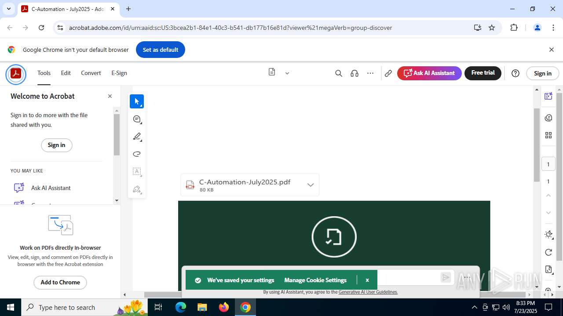Open Windows Start menu
The image size is (563, 316).
tap(11, 307)
